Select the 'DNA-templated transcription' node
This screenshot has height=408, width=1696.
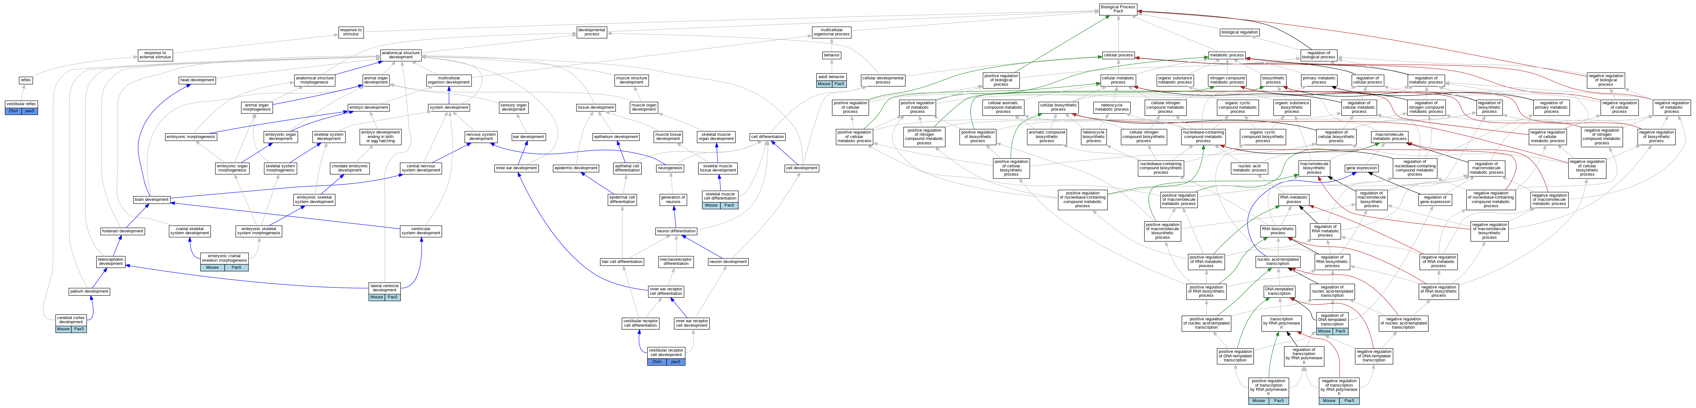(1279, 291)
